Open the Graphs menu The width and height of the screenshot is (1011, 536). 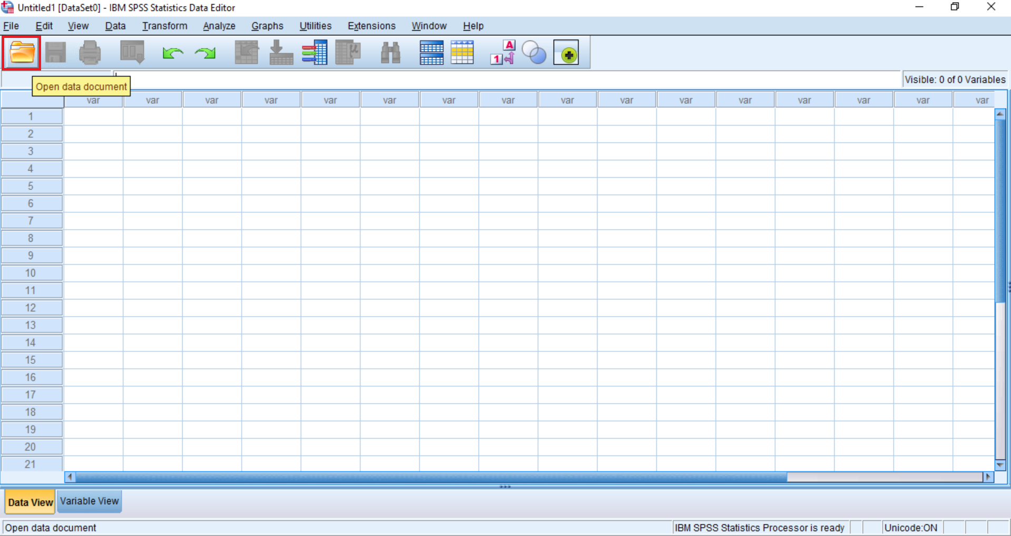coord(267,26)
